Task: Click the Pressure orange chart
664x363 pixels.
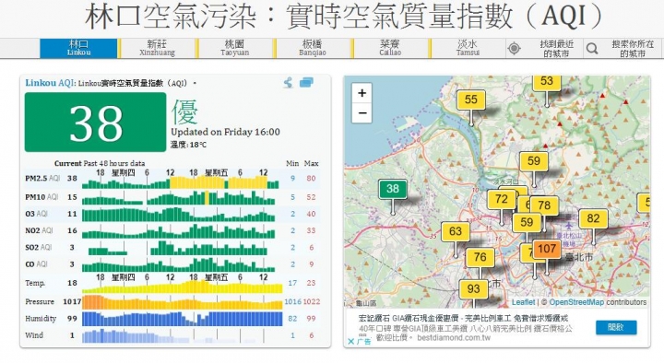Action: (x=182, y=302)
